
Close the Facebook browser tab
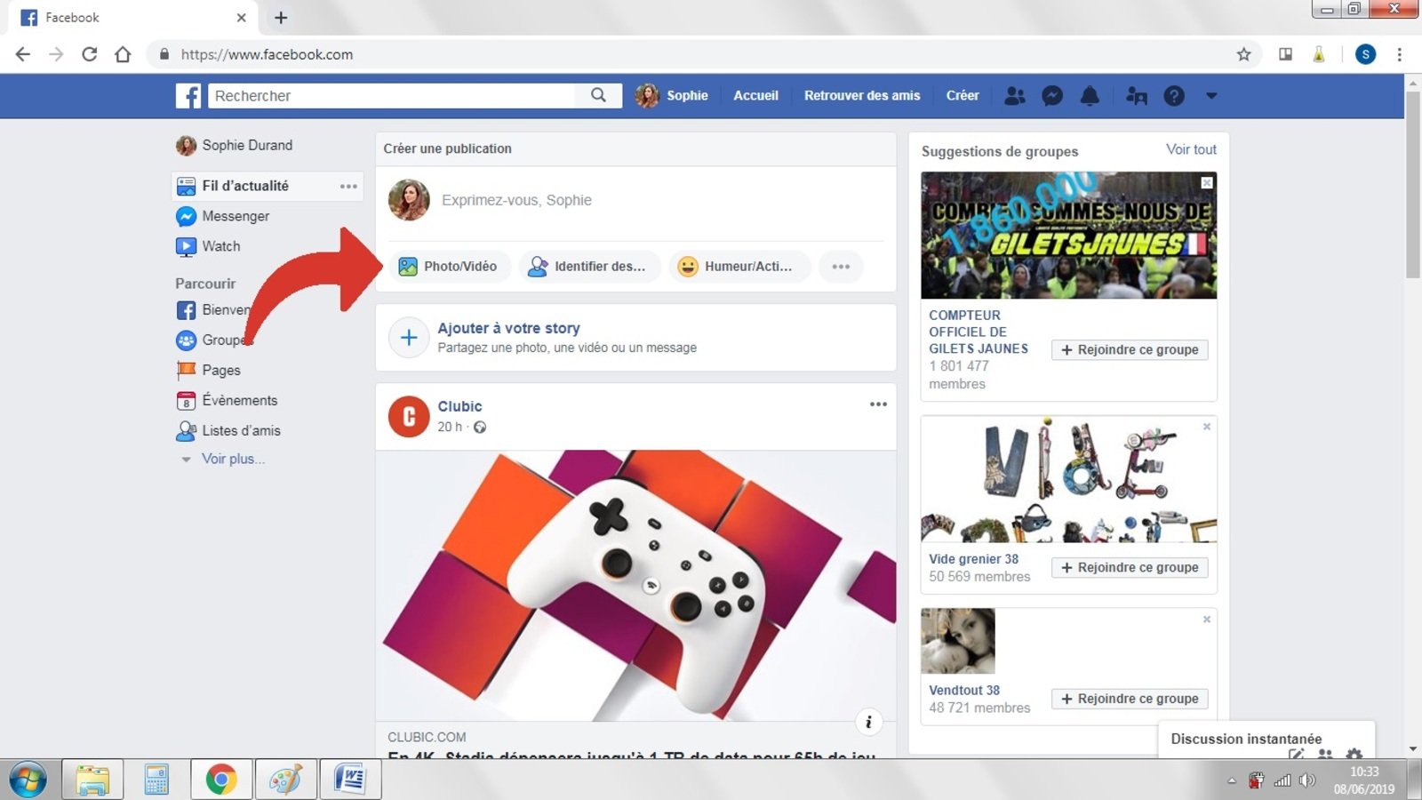point(241,18)
